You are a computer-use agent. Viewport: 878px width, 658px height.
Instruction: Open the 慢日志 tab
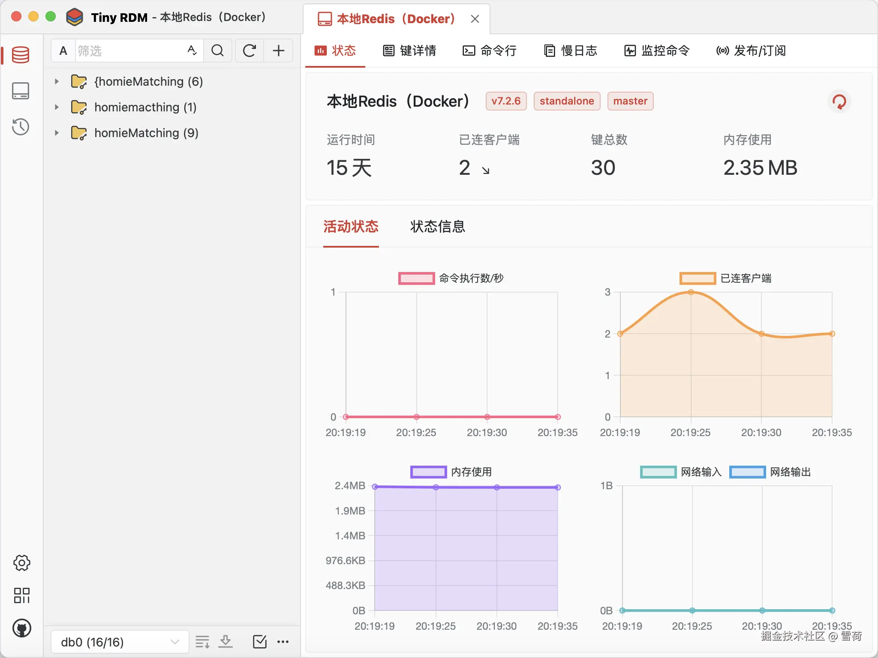tap(570, 51)
